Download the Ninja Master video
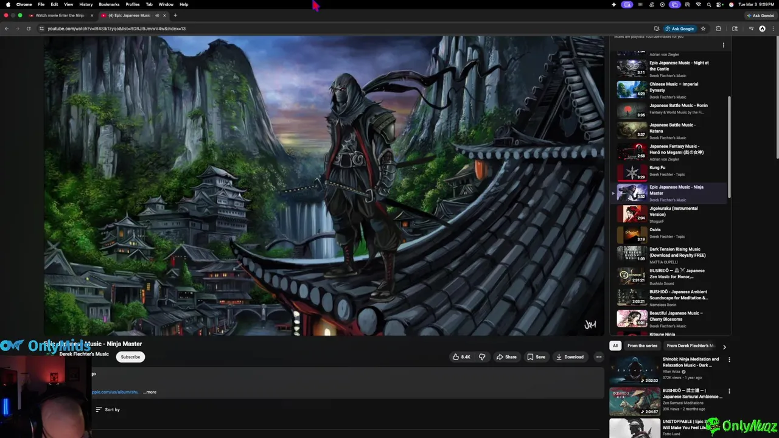 click(570, 357)
